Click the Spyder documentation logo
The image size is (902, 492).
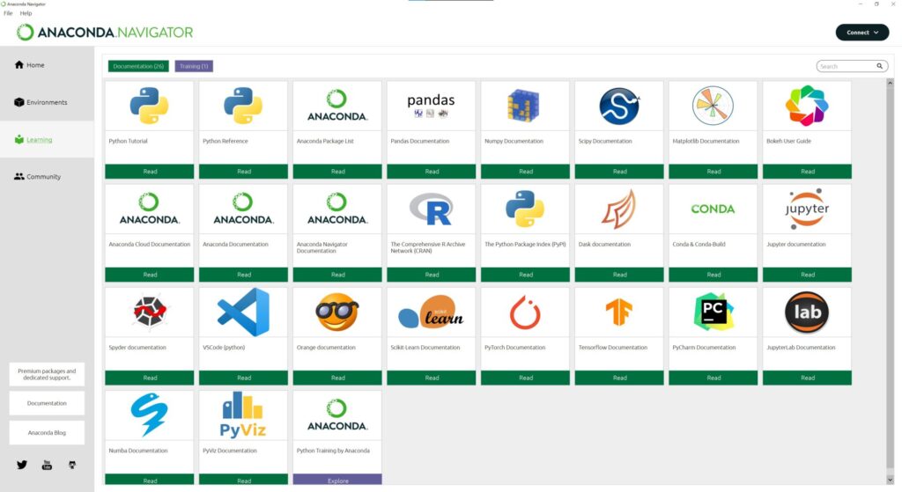click(x=149, y=312)
